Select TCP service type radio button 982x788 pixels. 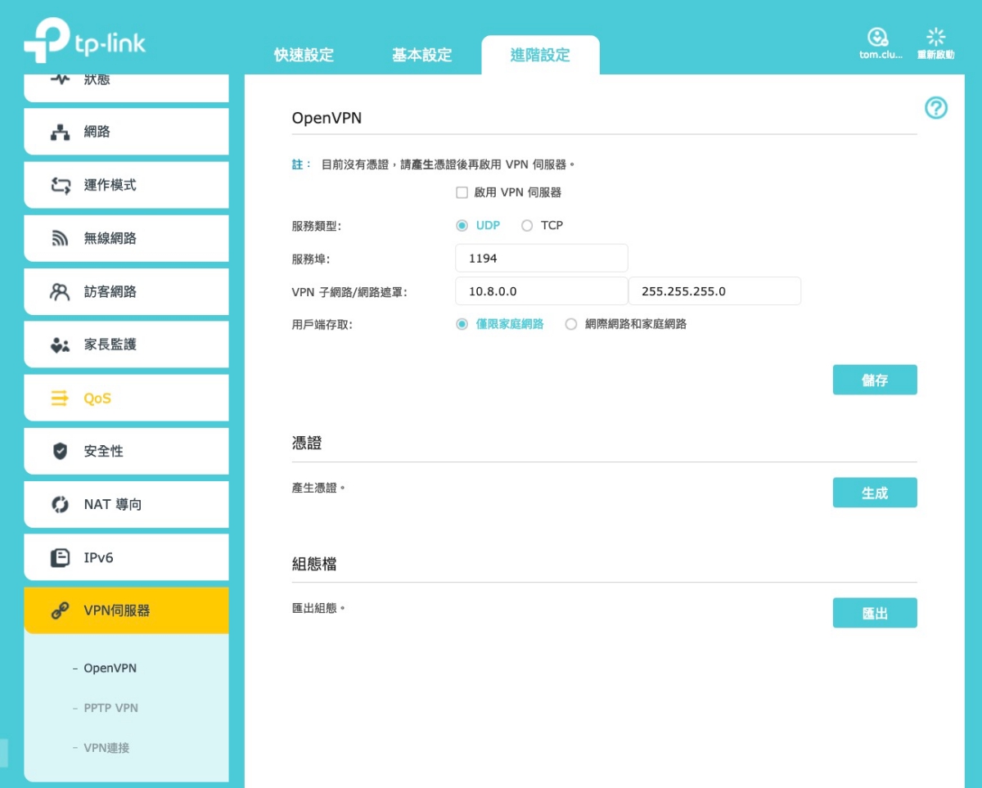pyautogui.click(x=527, y=226)
